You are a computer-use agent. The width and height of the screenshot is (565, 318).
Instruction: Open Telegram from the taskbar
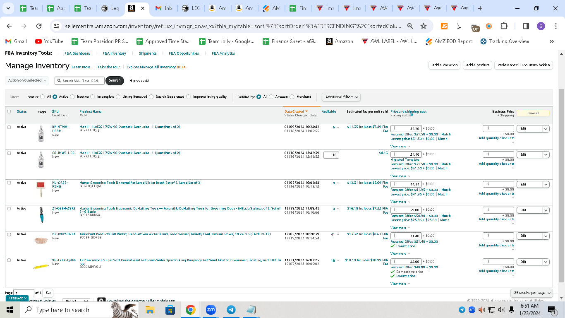231,310
